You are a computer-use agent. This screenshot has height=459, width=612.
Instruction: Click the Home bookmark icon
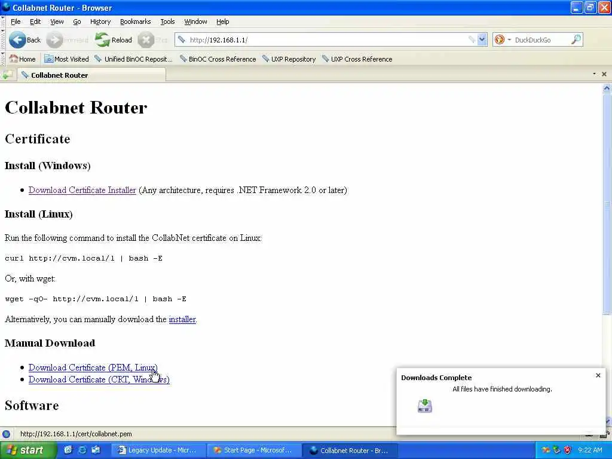[14, 59]
